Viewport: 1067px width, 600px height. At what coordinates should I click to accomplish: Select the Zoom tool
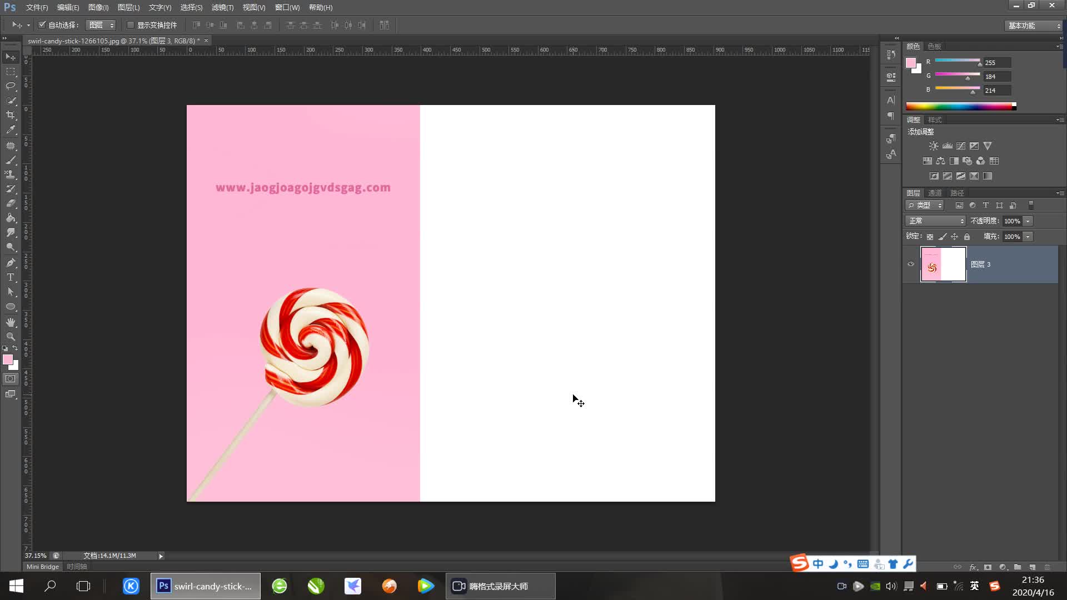11,337
